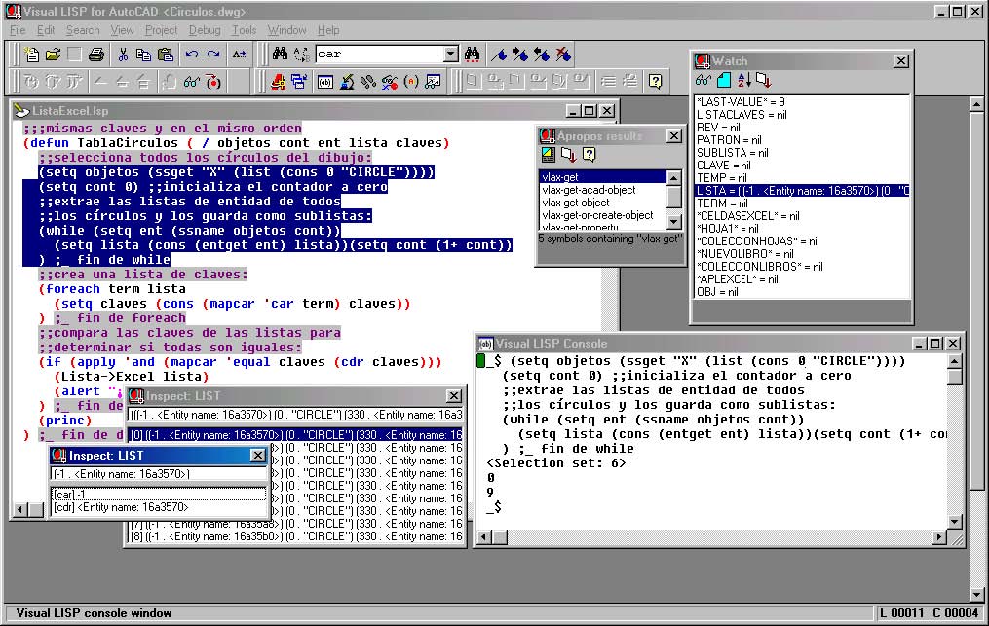The image size is (989, 626).
Task: Click the Help icon in Apropos results window
Action: click(x=589, y=155)
